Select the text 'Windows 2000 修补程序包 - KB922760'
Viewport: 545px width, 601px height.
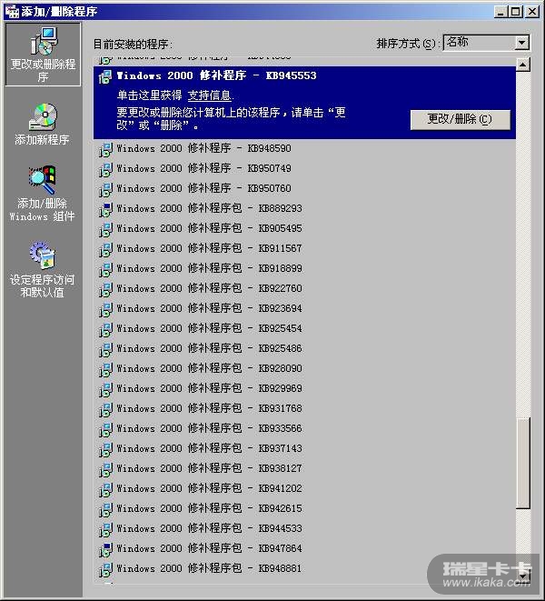[x=209, y=288]
